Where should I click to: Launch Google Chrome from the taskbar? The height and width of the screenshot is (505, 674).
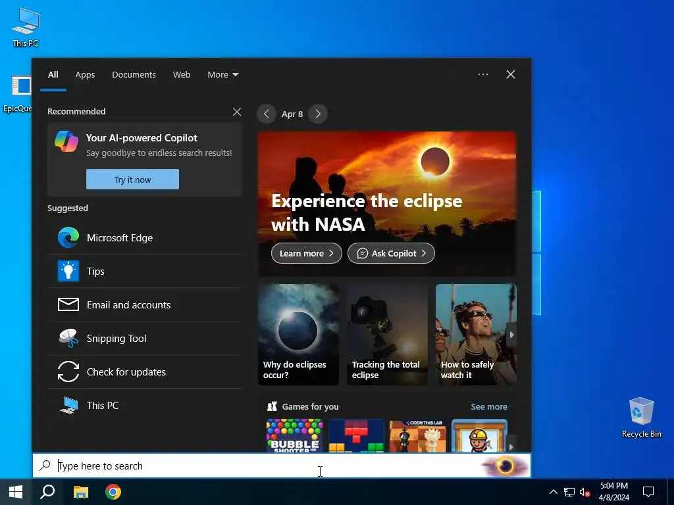click(x=113, y=492)
